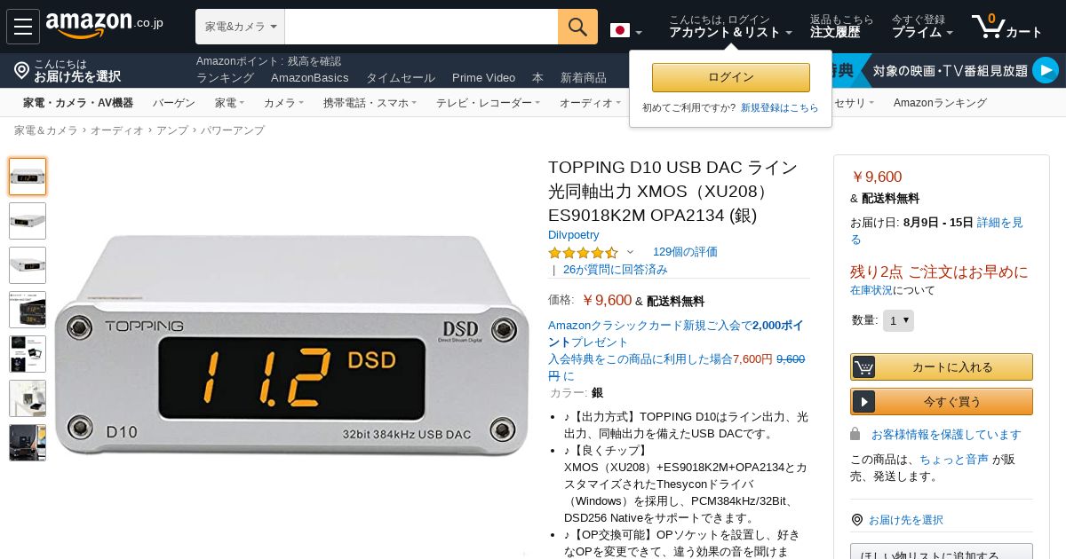
Task: Click into the search input field
Action: click(x=421, y=27)
